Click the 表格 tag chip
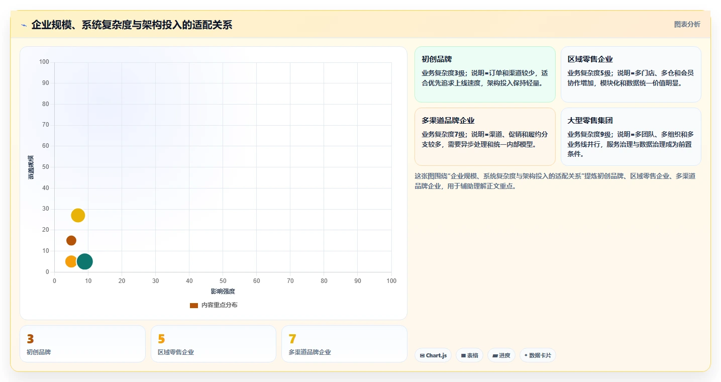The height and width of the screenshot is (382, 721). pos(469,355)
